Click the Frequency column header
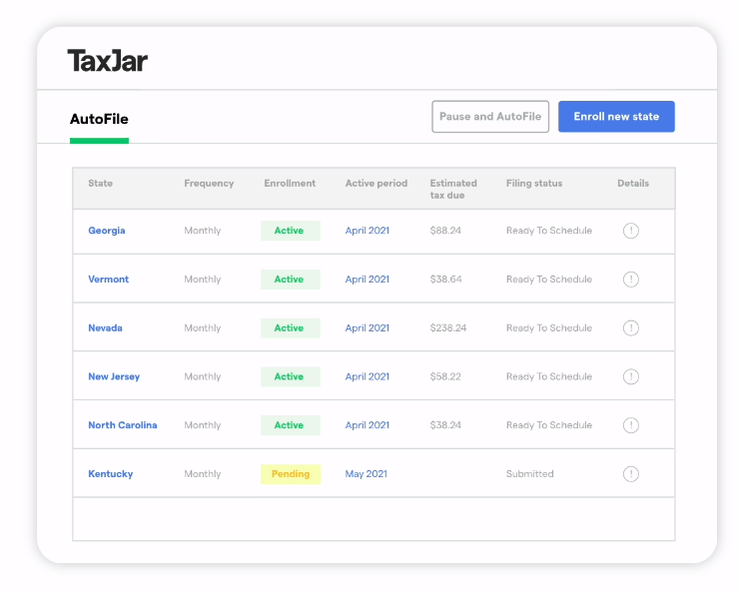Image resolution: width=738 pixels, height=593 pixels. pyautogui.click(x=209, y=184)
